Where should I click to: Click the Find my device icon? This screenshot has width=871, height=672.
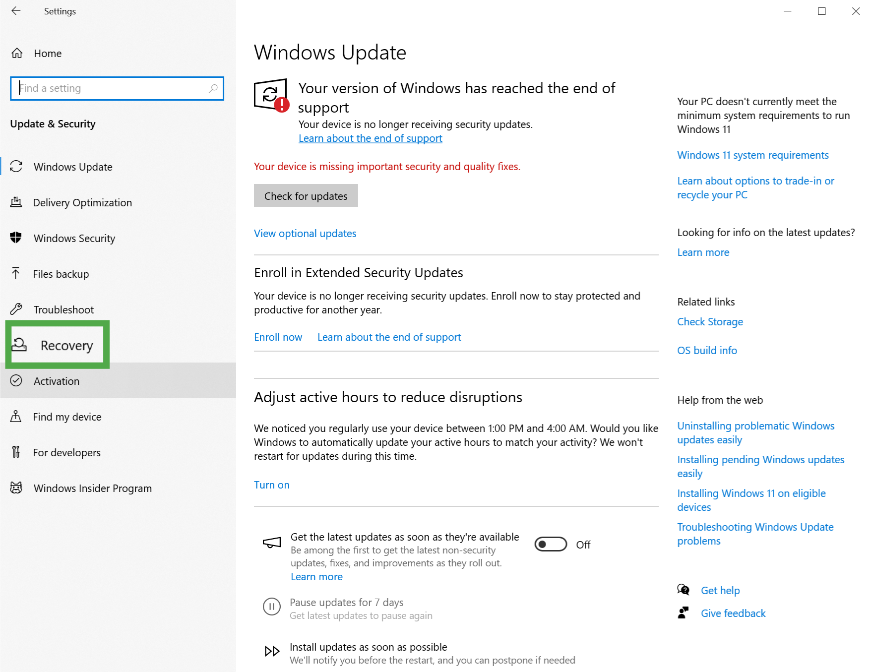tap(16, 417)
